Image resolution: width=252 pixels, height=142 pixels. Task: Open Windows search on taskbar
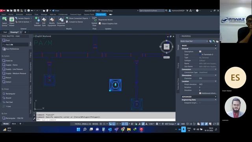coord(85,129)
